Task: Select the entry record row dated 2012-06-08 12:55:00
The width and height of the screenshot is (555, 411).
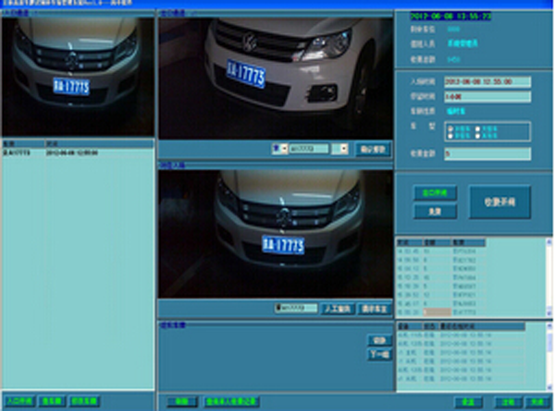Action: (78, 152)
